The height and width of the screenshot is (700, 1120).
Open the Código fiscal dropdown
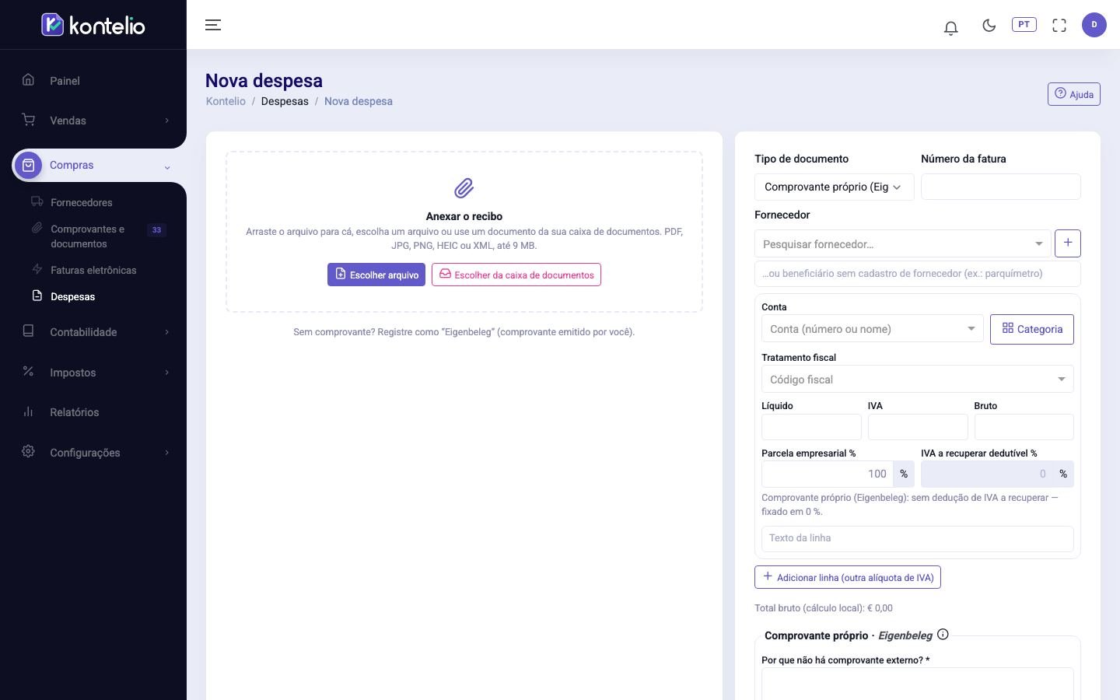[x=918, y=380]
